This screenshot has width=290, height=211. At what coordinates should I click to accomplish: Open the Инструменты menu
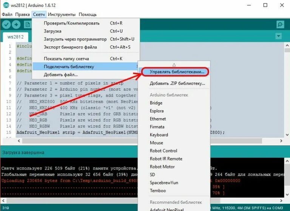[x=62, y=14]
